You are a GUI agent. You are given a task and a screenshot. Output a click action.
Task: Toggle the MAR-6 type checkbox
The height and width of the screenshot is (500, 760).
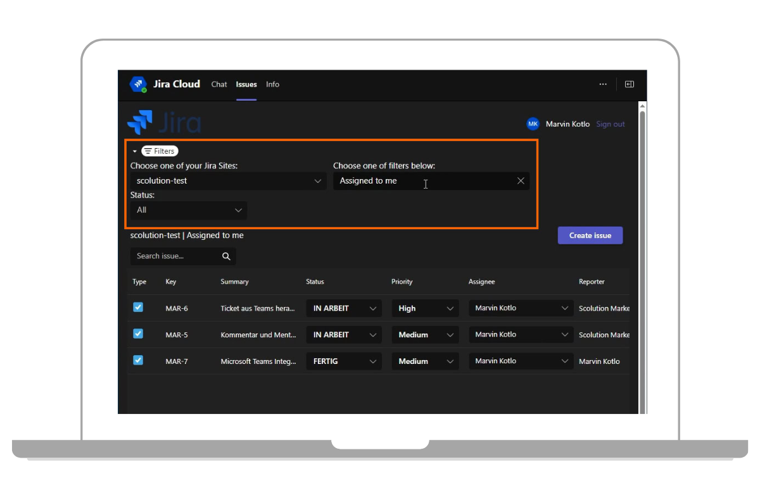[138, 308]
